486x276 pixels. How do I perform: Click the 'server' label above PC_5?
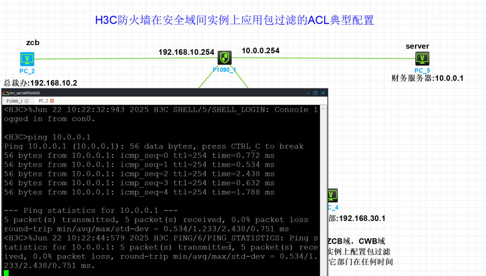(x=418, y=46)
